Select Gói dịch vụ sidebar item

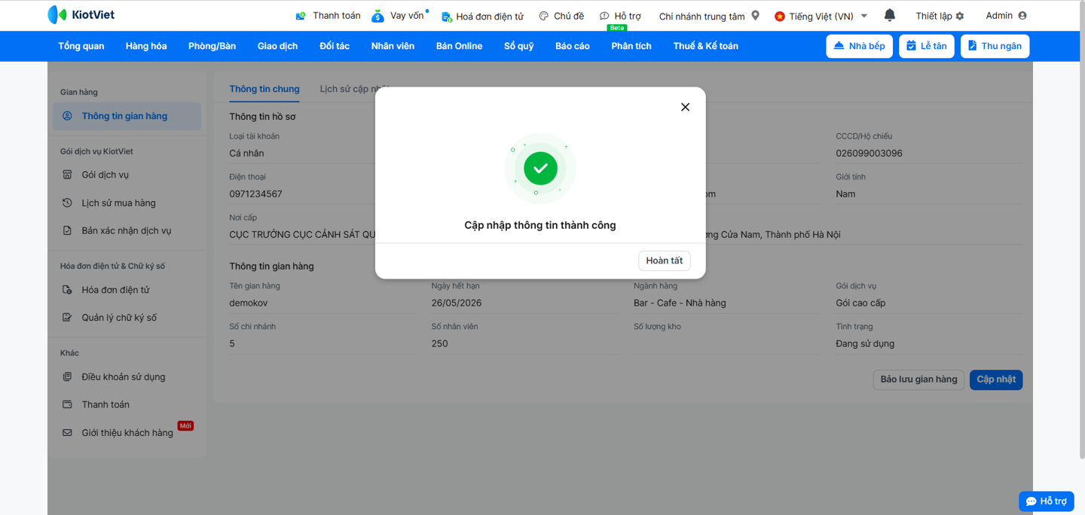tap(127, 175)
